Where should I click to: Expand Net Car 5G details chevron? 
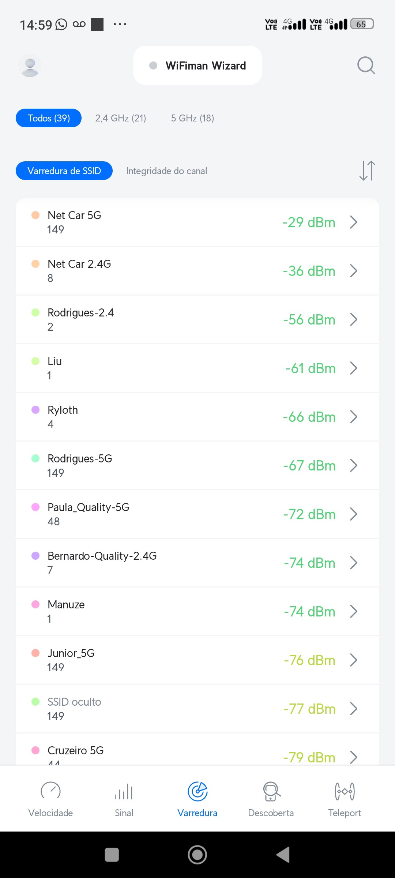tap(353, 222)
